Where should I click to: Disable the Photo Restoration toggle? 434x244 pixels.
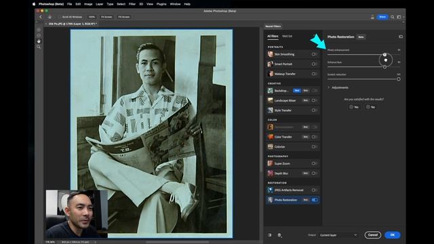315,200
